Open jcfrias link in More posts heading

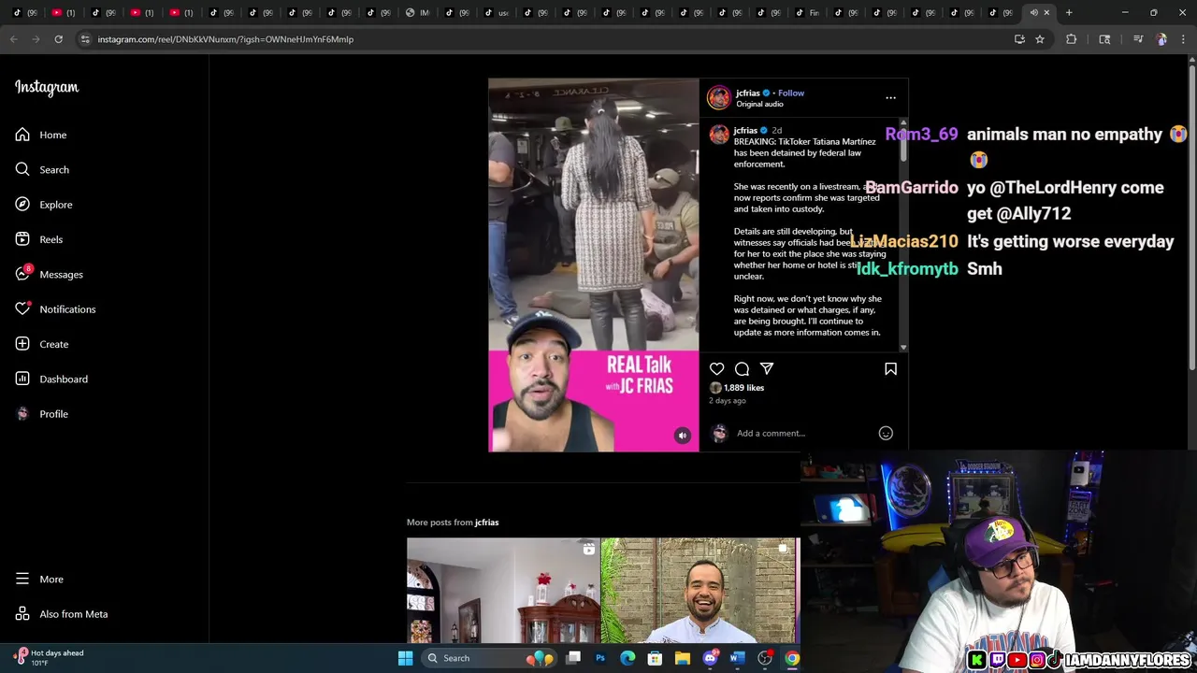tap(486, 523)
